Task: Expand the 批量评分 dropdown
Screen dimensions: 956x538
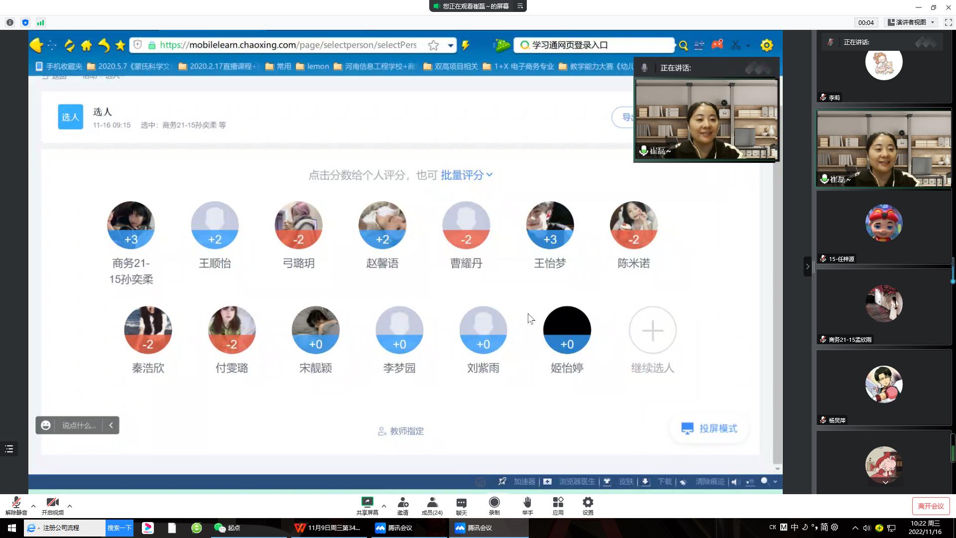Action: click(466, 175)
